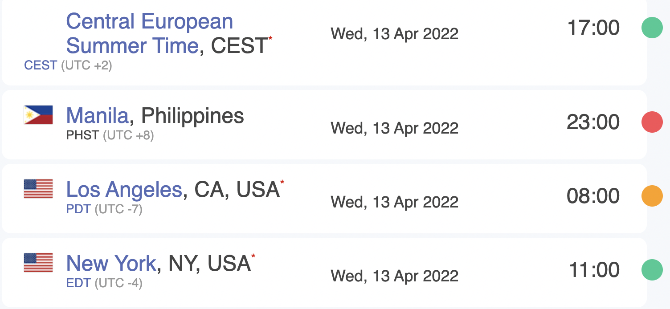This screenshot has height=309, width=670.
Task: Click the PHST (UTC +8) label
Action: 110,135
